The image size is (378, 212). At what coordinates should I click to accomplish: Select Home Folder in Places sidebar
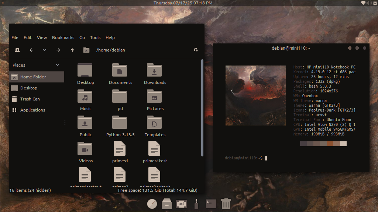tap(37, 77)
